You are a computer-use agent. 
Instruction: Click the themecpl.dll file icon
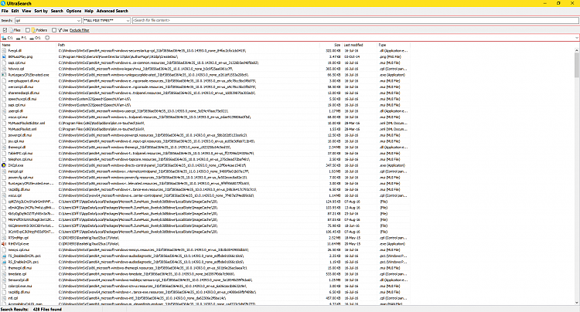[x=4, y=148]
